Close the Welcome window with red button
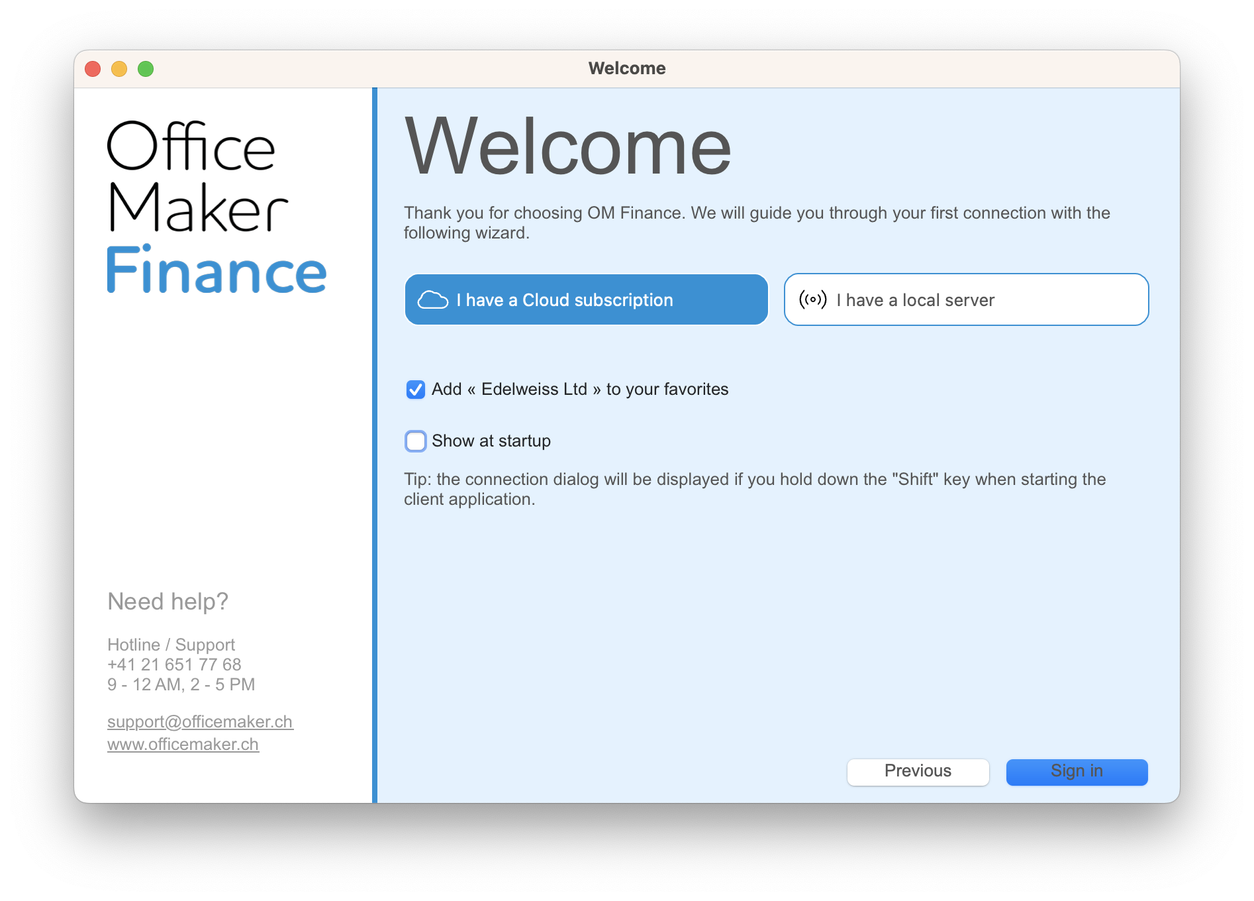 pos(93,69)
